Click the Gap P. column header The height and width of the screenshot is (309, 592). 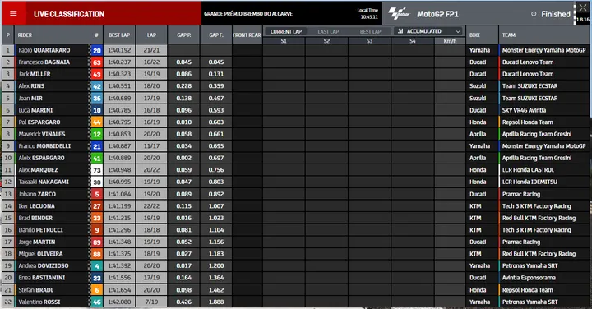click(184, 35)
